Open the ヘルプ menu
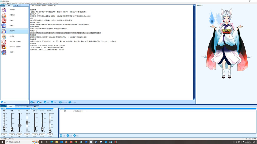The width and height of the screenshot is (257, 144). pyautogui.click(x=56, y=3)
